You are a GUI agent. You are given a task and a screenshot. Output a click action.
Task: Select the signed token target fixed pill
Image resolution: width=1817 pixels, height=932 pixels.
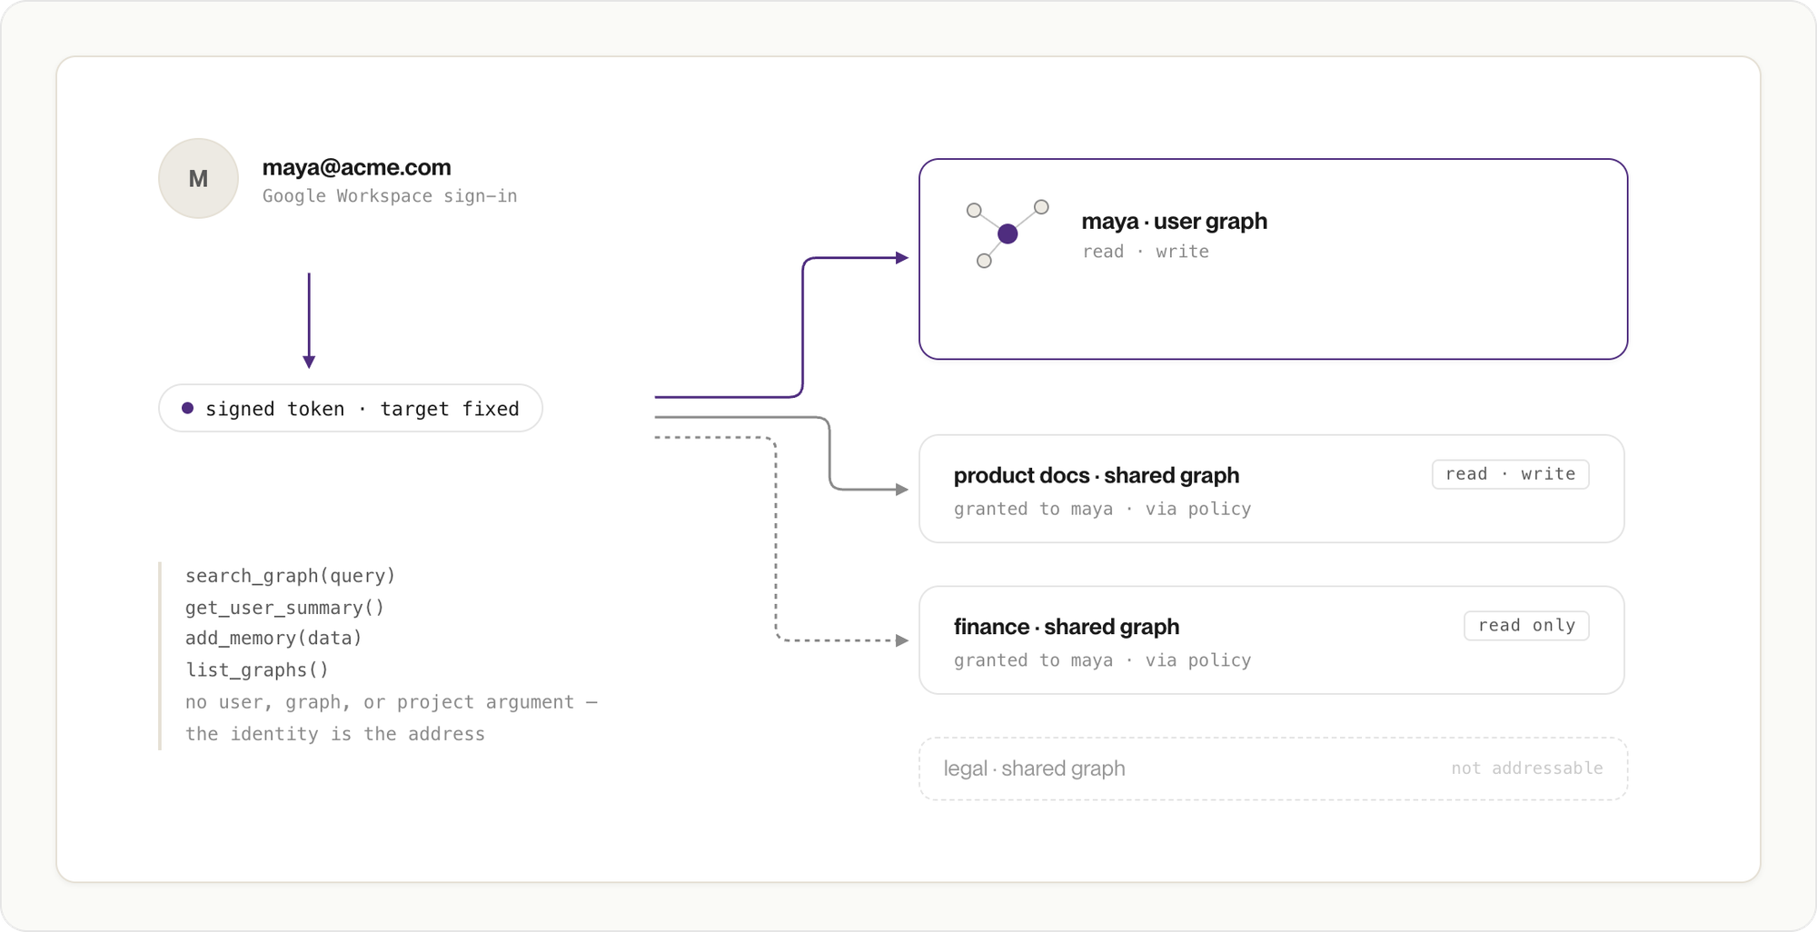[351, 408]
